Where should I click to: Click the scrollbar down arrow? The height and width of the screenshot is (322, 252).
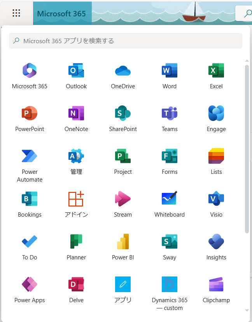[x=247, y=310]
